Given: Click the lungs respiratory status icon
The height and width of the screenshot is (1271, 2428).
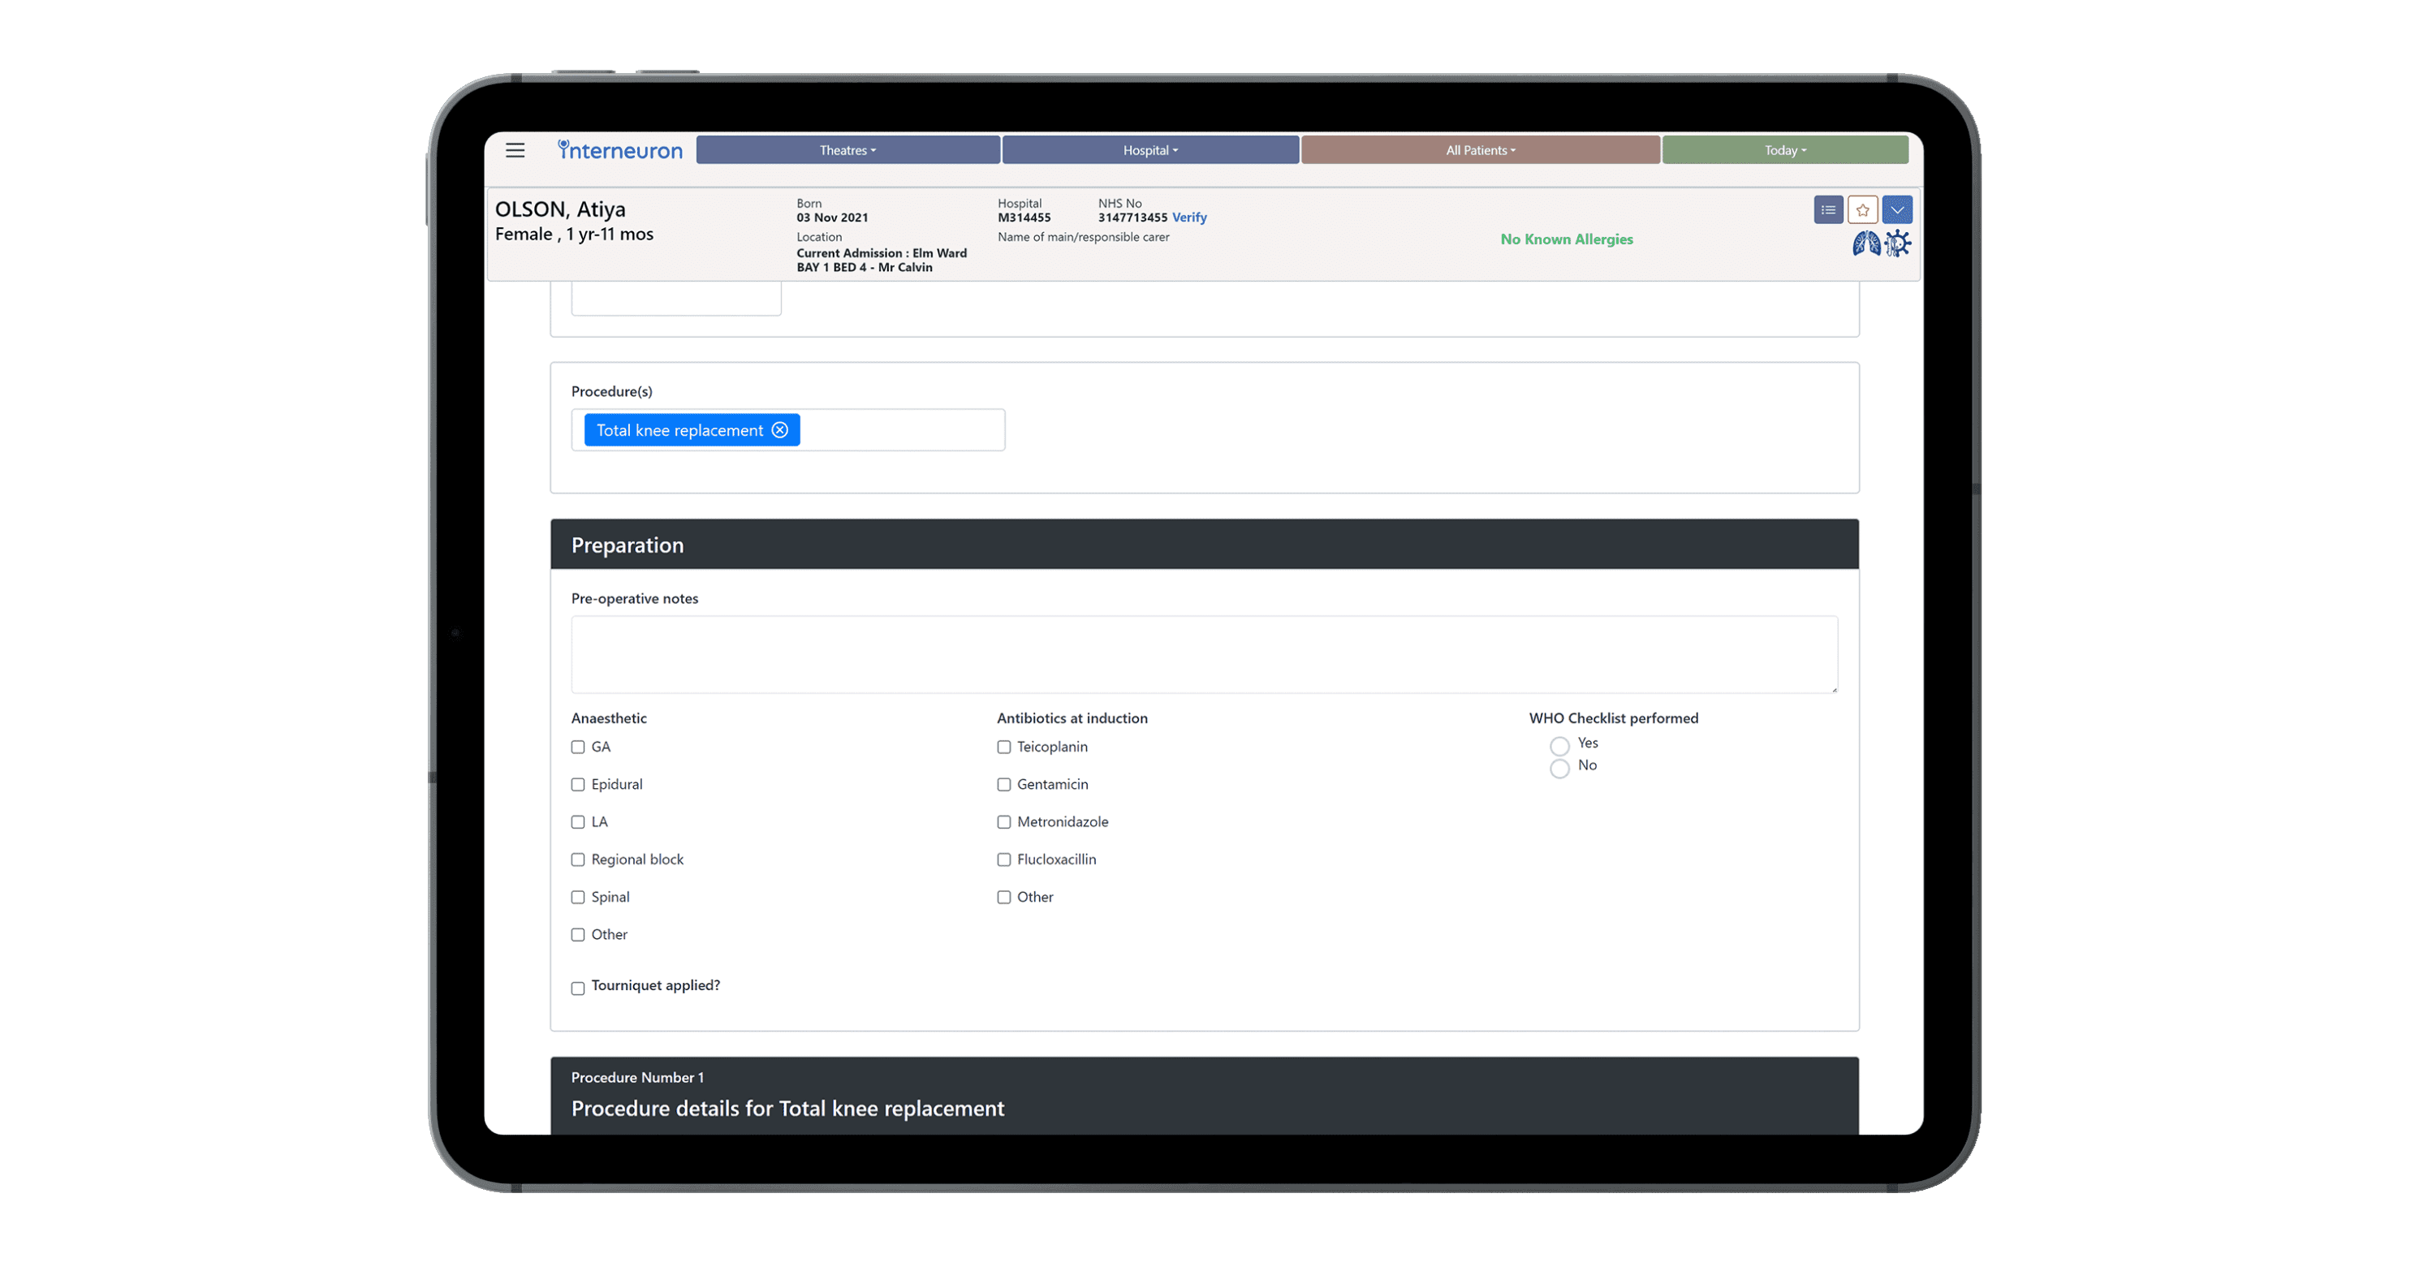Looking at the screenshot, I should [1865, 244].
